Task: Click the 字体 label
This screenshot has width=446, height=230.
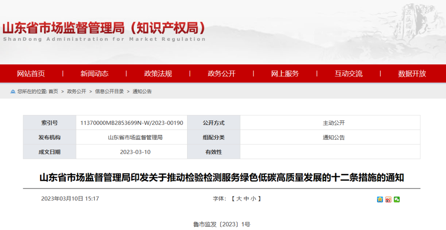Action: pos(219,199)
